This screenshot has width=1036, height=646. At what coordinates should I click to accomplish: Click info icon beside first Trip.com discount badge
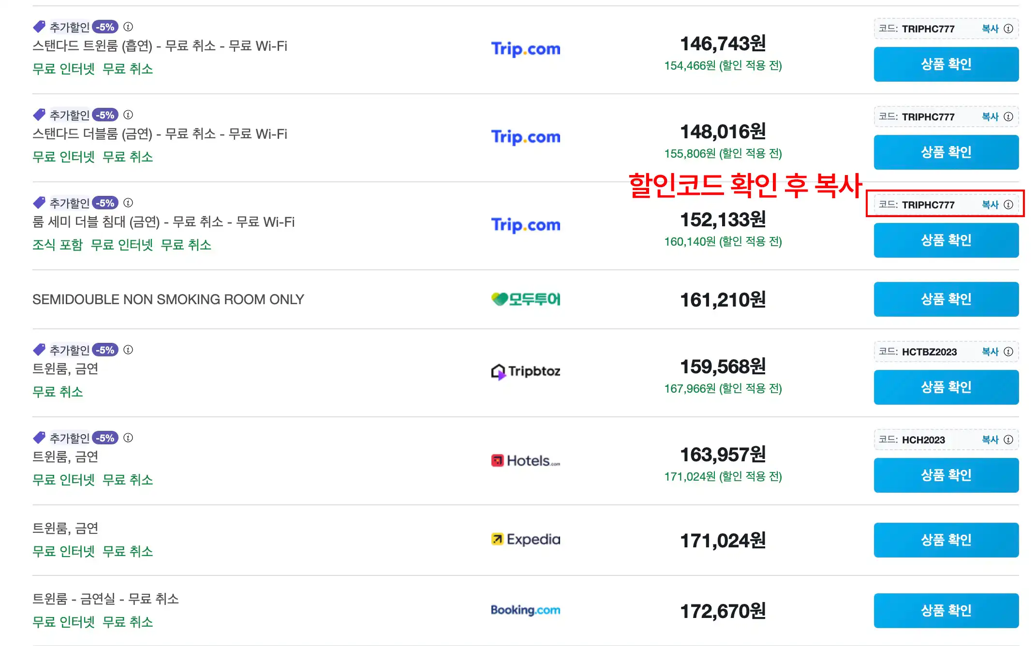click(128, 27)
